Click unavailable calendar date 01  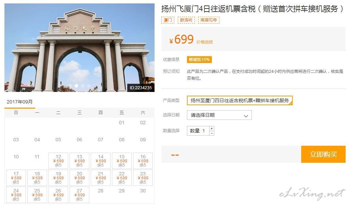click(x=122, y=123)
